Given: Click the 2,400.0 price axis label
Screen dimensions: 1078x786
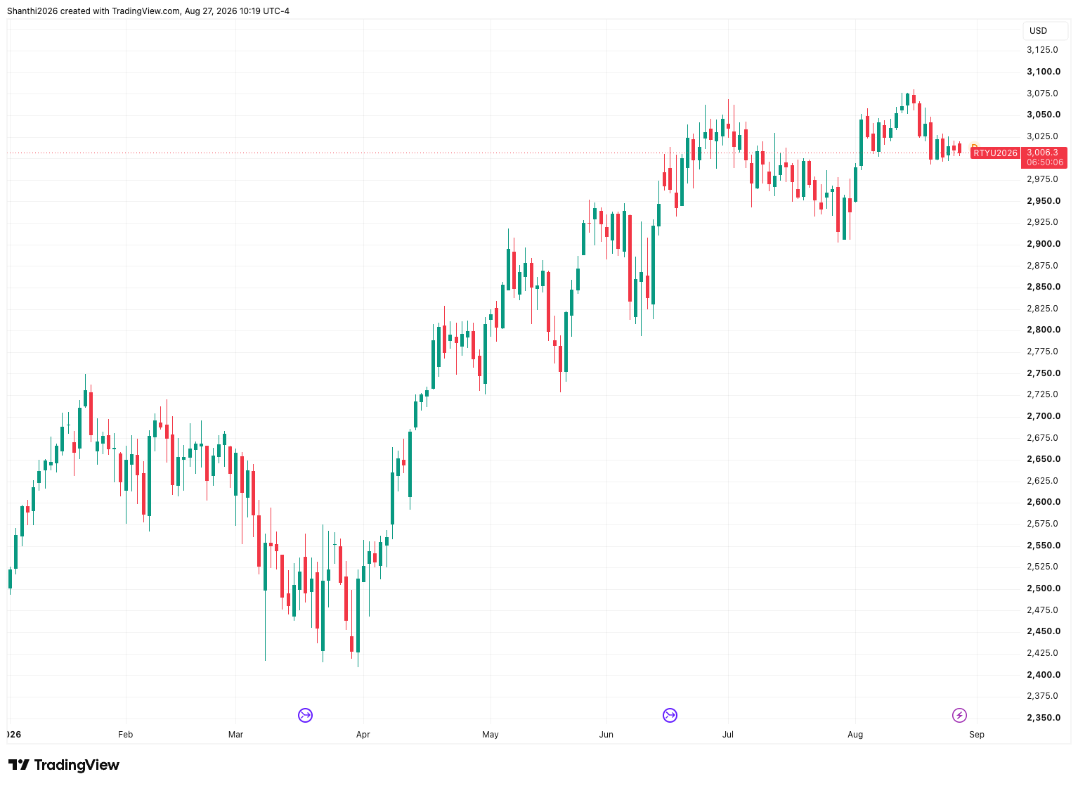Looking at the screenshot, I should pyautogui.click(x=1044, y=675).
